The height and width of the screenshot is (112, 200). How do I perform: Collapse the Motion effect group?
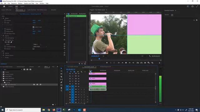[x=2, y=18]
